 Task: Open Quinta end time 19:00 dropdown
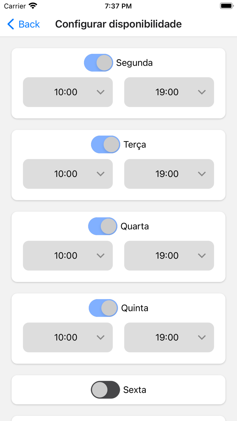169,337
